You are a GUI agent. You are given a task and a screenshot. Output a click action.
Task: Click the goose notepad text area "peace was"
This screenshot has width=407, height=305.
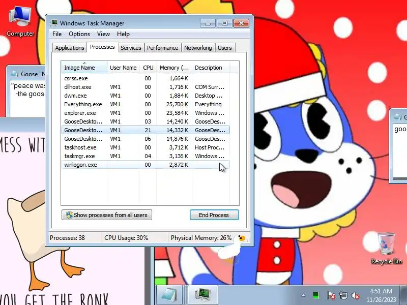tap(27, 99)
